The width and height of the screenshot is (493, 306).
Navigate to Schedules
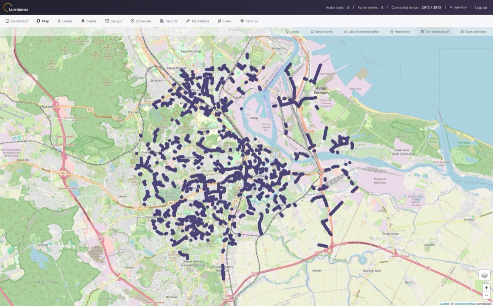pyautogui.click(x=141, y=21)
